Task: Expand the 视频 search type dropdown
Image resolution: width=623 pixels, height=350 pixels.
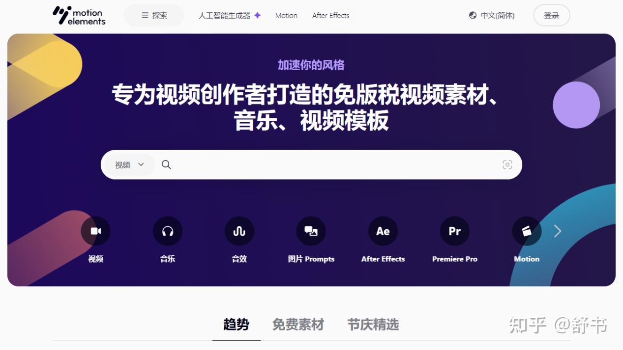Action: pyautogui.click(x=130, y=165)
